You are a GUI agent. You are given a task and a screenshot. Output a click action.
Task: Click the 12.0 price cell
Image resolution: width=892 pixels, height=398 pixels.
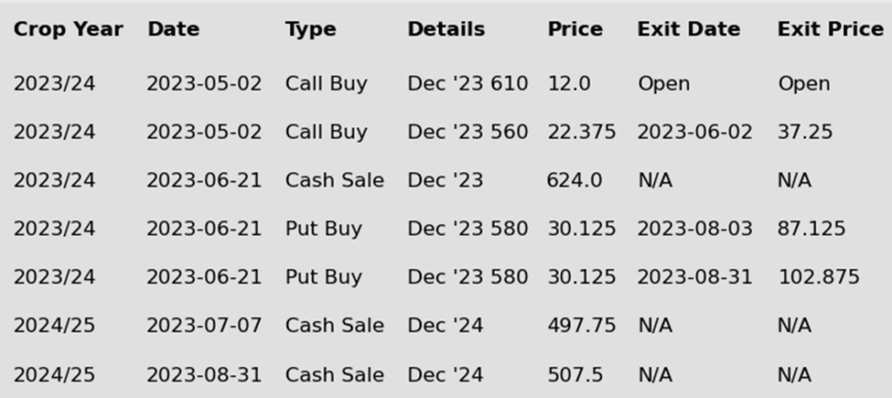point(569,84)
